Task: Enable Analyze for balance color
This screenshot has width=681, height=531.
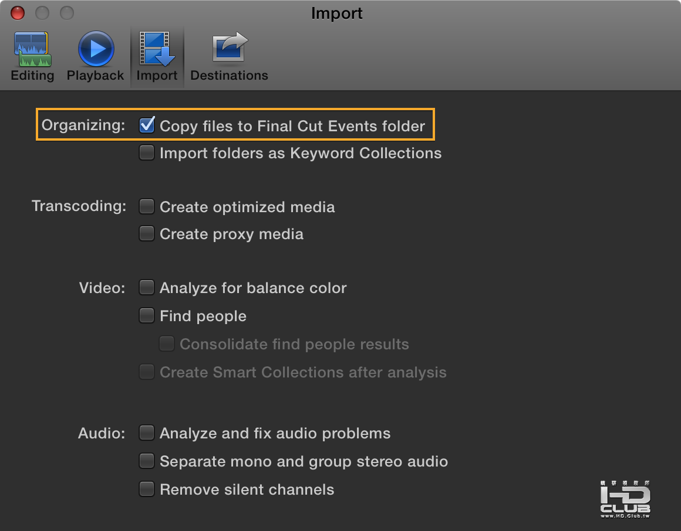Action: (147, 287)
